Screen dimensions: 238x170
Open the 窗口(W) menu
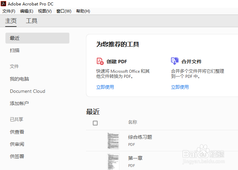[64, 11]
